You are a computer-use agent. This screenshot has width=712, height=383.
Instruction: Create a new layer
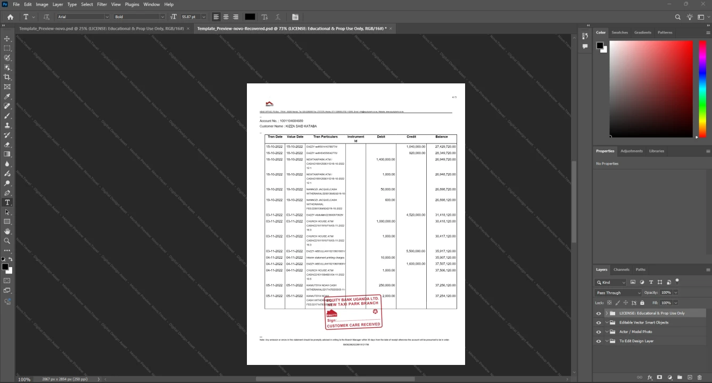690,377
